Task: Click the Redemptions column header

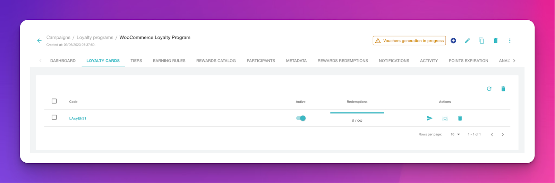Action: tap(357, 102)
